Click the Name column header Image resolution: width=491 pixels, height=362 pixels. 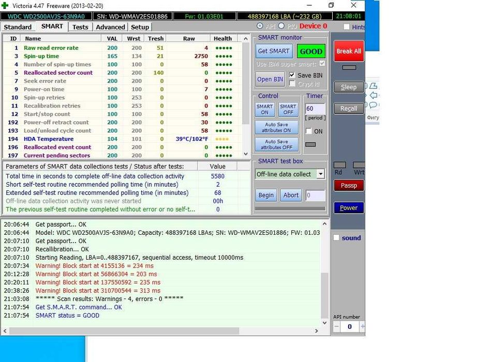61,38
